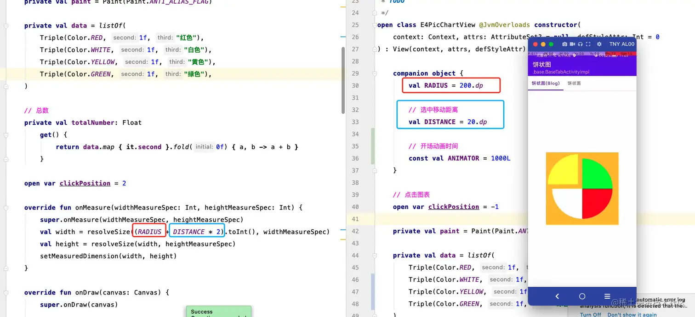Click DISTANCE in the resolveSize call
This screenshot has width=695, height=317.
click(x=188, y=232)
